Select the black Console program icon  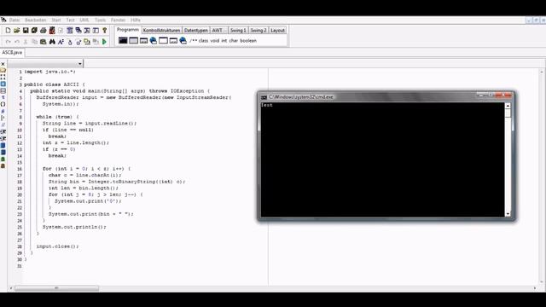123,41
